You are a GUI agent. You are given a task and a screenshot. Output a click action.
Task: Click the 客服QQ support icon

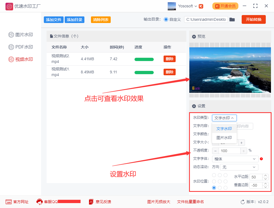click(x=39, y=202)
